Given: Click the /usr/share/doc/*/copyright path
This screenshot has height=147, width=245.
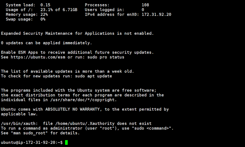Looking at the screenshot, I should (81, 100).
